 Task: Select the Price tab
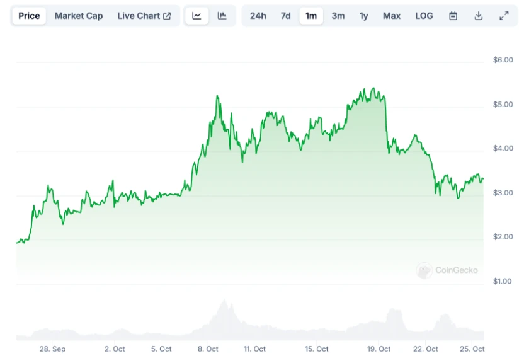pos(29,16)
